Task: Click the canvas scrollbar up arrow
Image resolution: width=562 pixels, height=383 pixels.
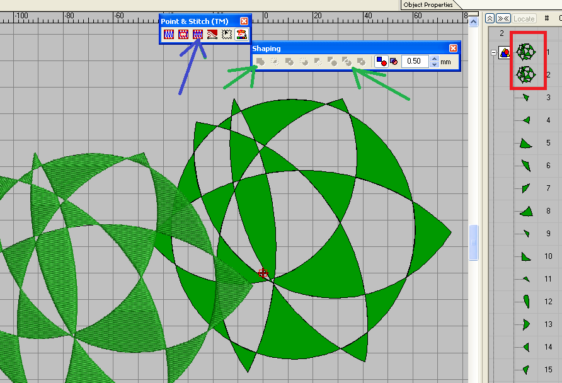Action: click(473, 22)
